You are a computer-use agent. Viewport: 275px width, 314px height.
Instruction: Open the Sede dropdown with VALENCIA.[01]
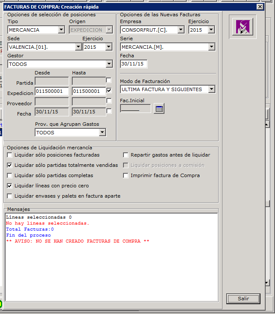pos(78,47)
